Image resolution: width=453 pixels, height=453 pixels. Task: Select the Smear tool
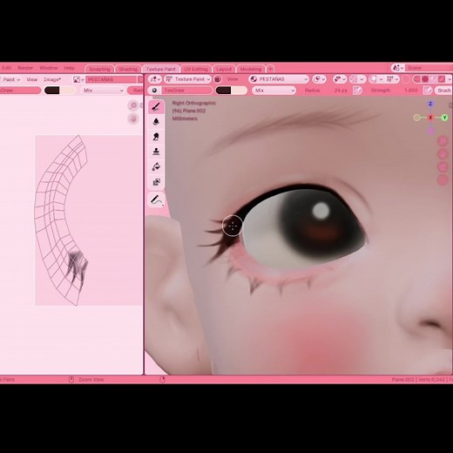coord(156,137)
